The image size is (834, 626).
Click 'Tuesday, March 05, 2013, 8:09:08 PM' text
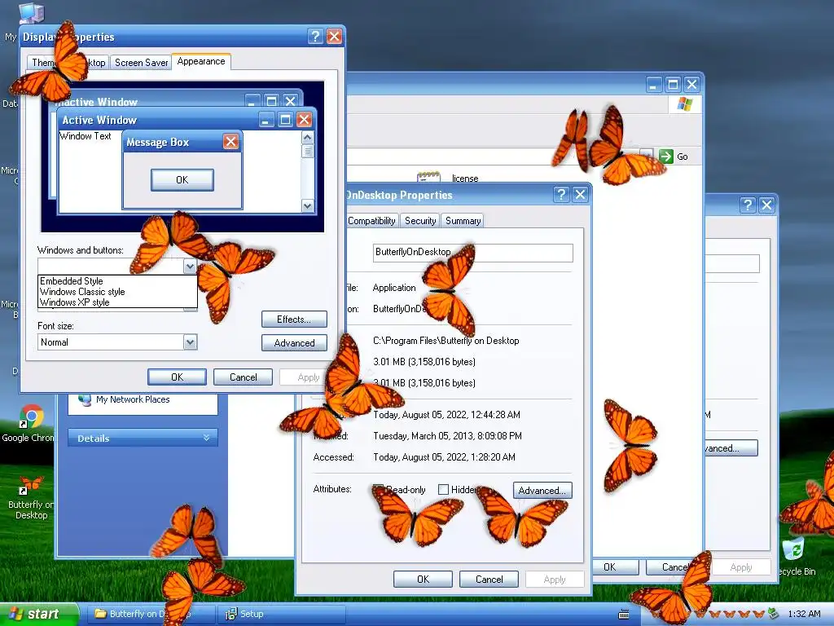447,436
